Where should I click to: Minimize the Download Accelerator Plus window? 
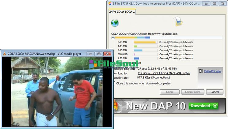(x=206, y=3)
